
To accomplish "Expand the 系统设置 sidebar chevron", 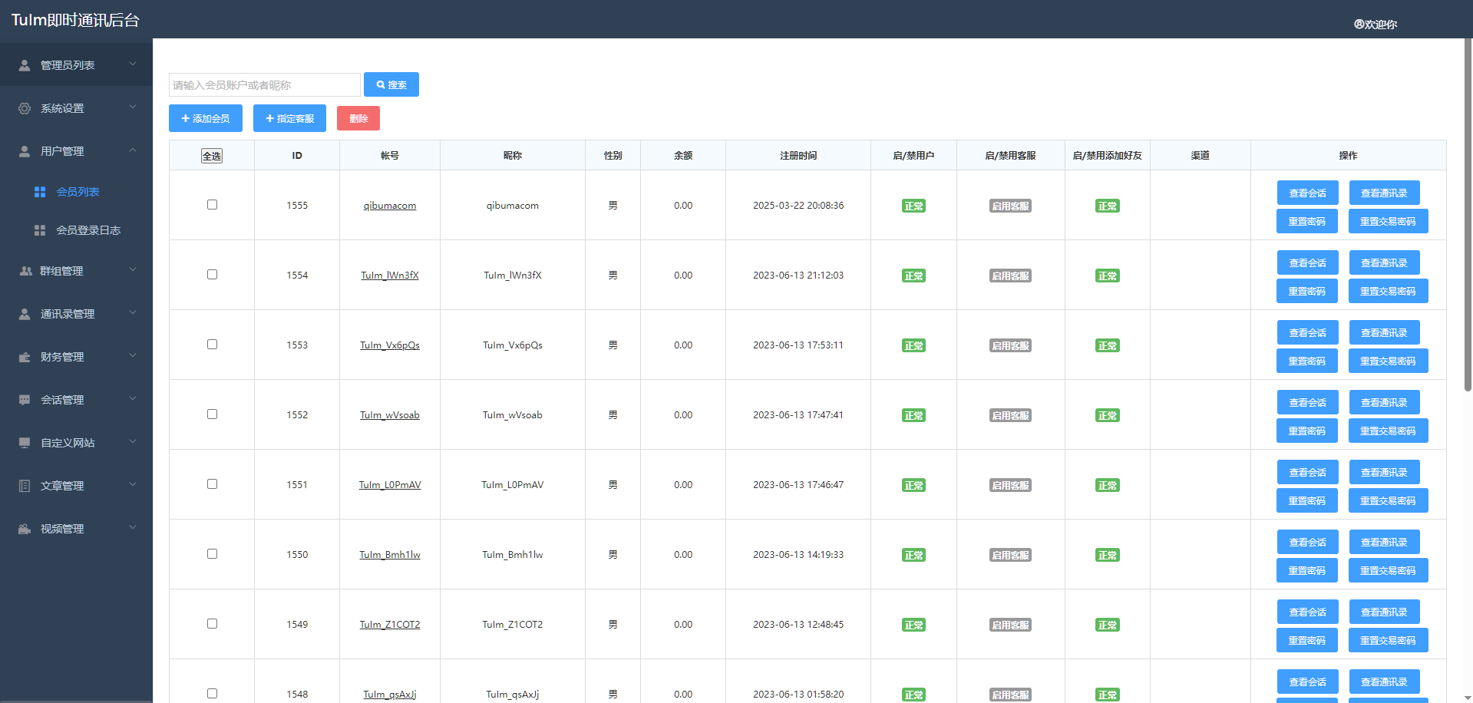I will tap(133, 107).
